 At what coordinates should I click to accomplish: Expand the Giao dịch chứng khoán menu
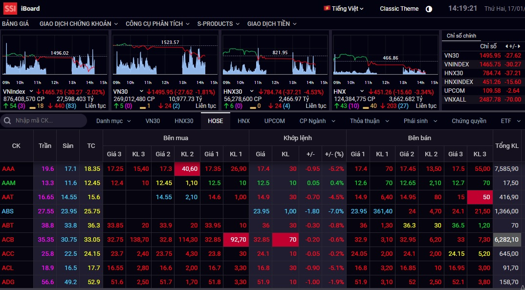(x=78, y=23)
